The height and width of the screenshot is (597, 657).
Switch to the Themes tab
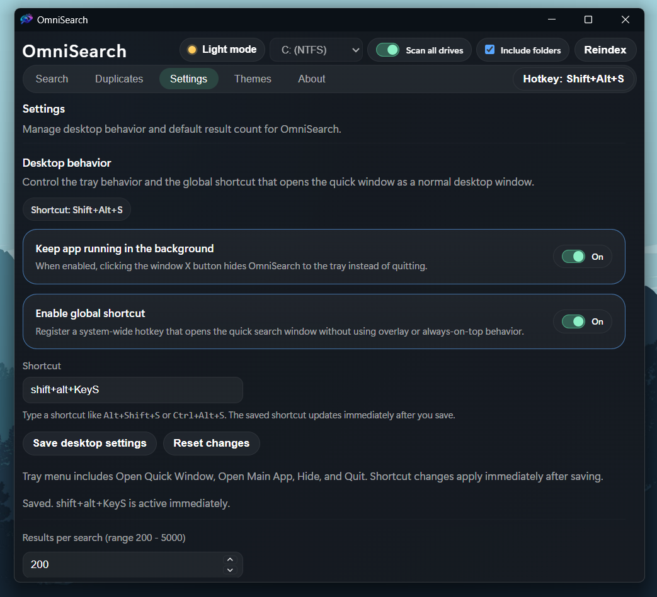pos(253,79)
